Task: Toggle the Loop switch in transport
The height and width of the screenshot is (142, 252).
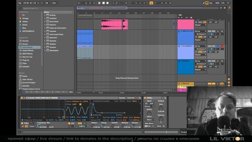Action: 151,3
